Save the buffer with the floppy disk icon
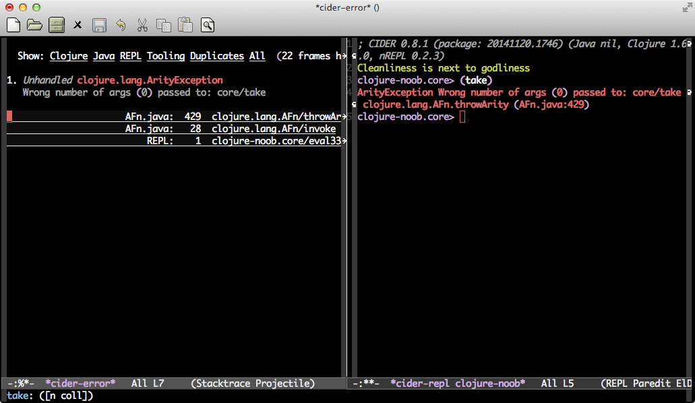695x403 pixels. (99, 26)
